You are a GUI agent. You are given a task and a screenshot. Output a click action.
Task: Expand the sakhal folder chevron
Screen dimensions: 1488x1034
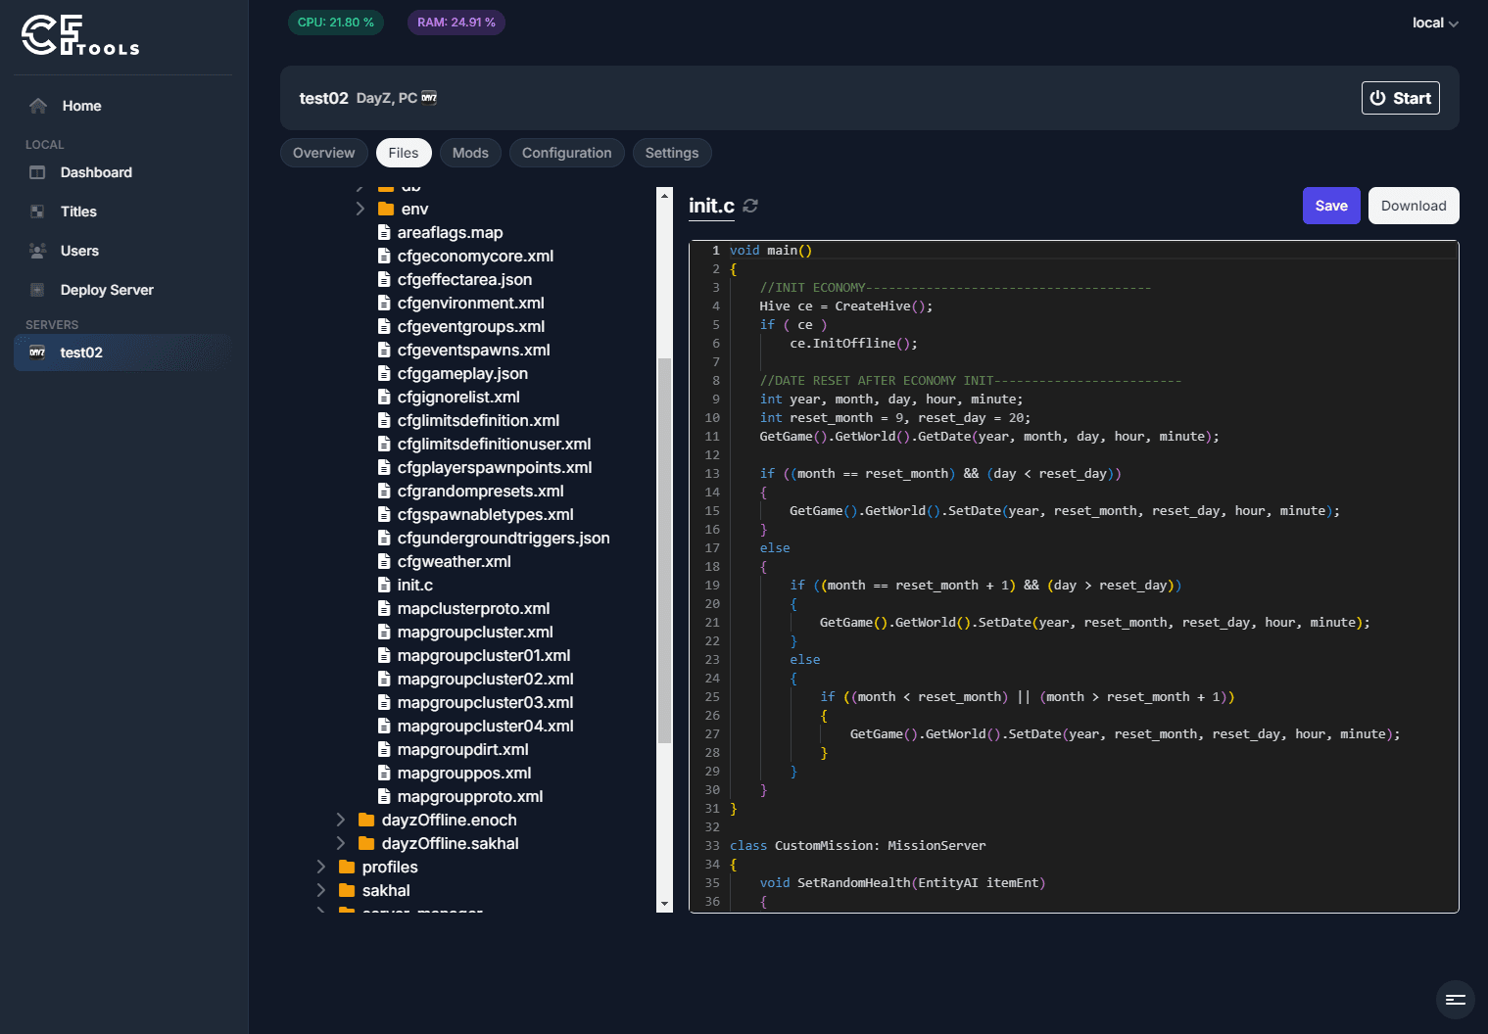point(321,890)
